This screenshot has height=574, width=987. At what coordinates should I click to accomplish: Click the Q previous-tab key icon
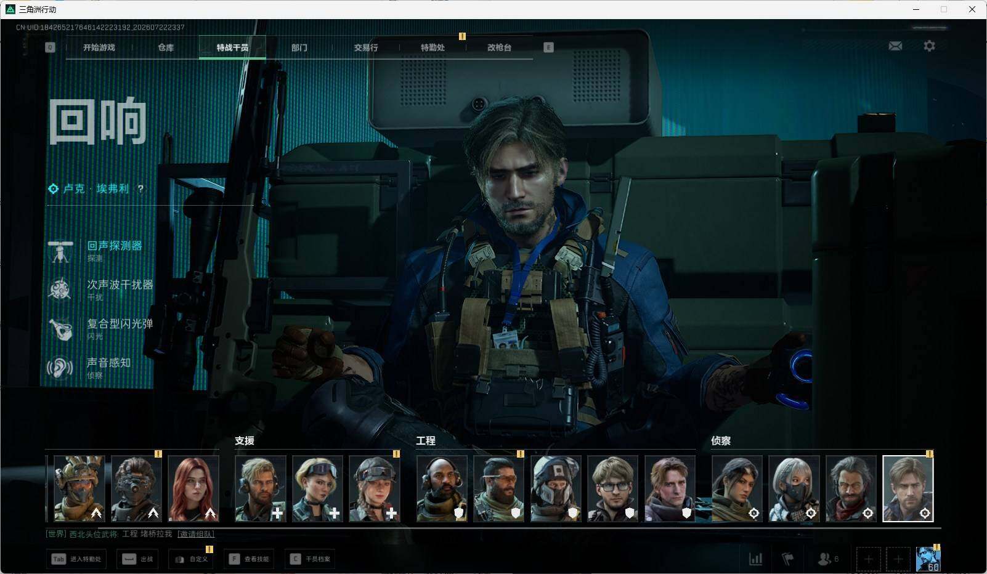click(x=50, y=47)
